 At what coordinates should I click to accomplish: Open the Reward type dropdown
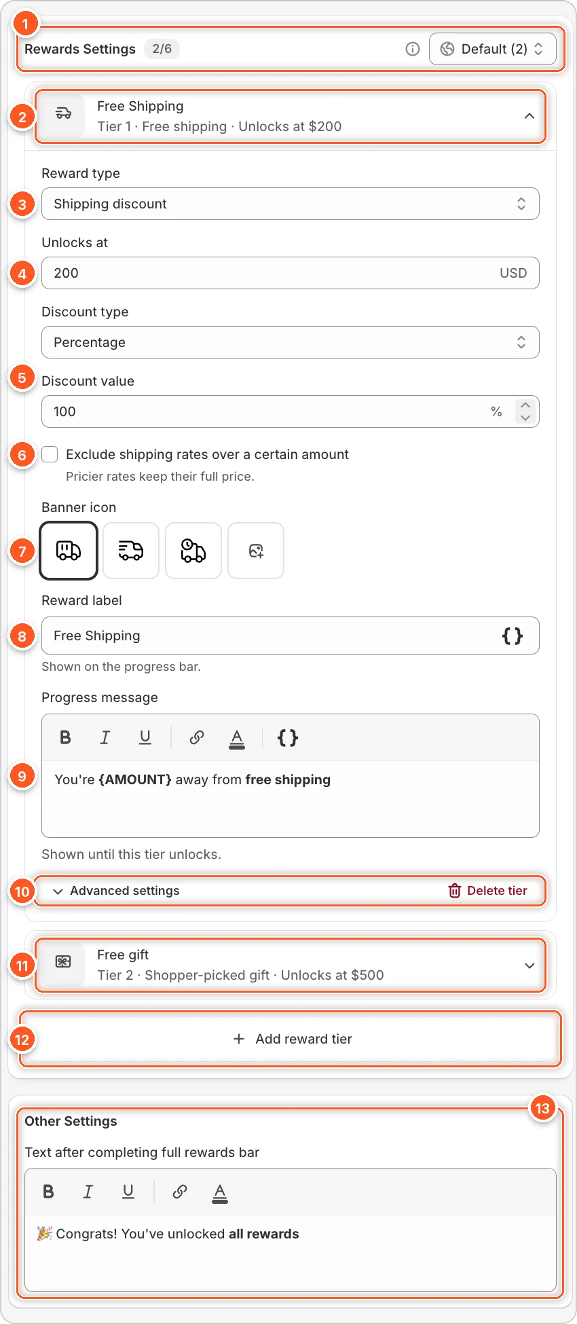pos(291,204)
